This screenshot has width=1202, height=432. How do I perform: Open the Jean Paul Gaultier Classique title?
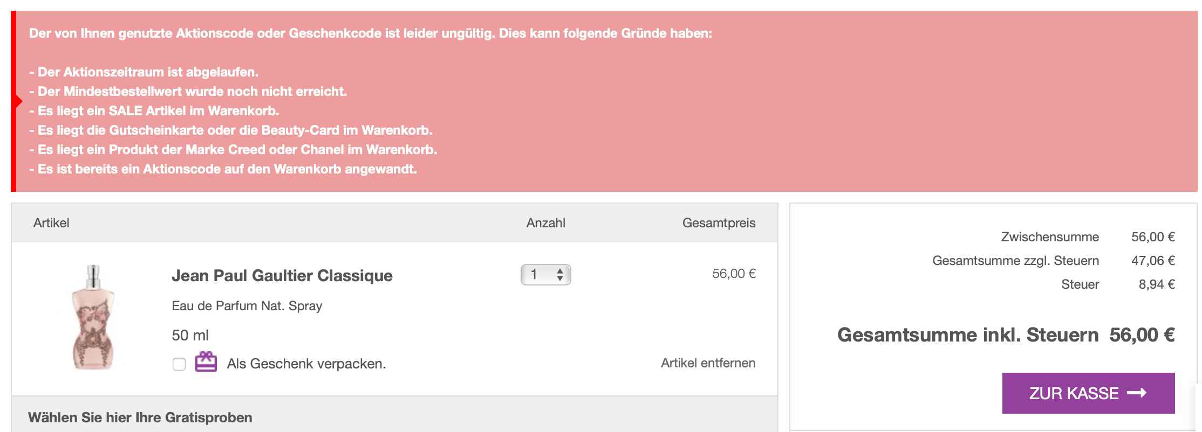tap(282, 276)
